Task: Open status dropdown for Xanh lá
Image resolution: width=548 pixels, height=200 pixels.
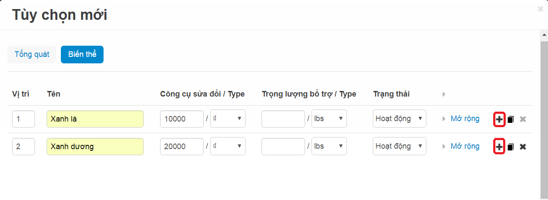Action: [x=400, y=119]
